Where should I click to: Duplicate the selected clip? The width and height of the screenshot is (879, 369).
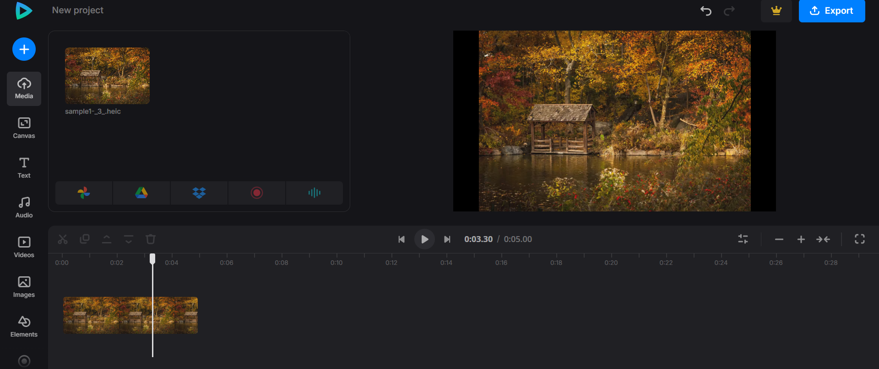click(x=85, y=239)
